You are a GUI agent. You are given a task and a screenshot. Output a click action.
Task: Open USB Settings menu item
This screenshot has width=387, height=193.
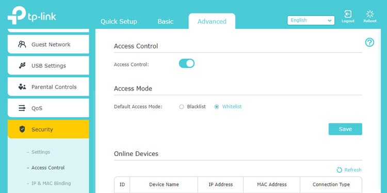click(49, 65)
